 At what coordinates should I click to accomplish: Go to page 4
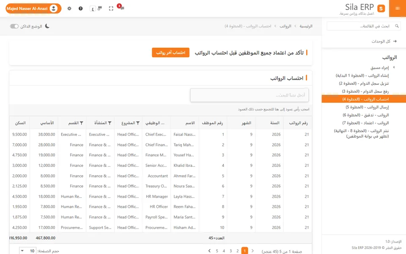click(x=224, y=251)
